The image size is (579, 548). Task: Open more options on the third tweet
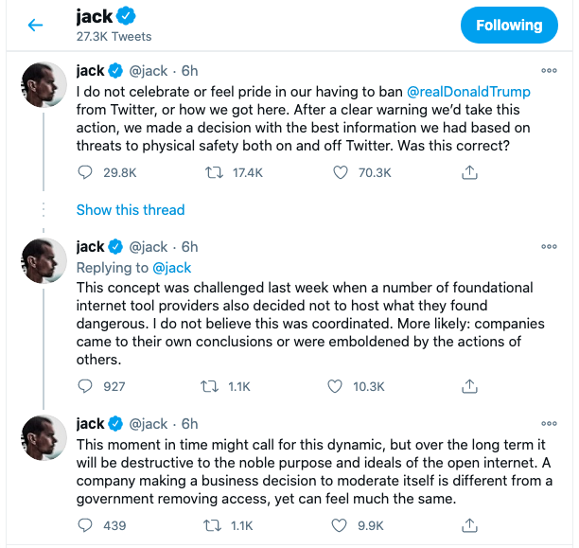(x=549, y=423)
